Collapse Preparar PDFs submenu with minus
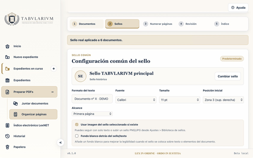The height and width of the screenshot is (158, 253). click(x=53, y=92)
